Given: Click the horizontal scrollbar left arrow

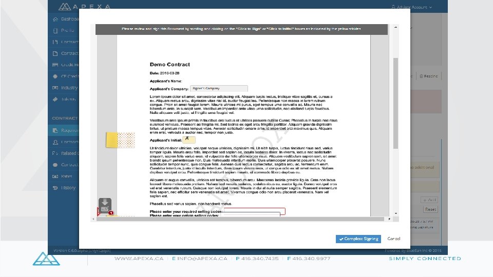Looking at the screenshot, I should (x=93, y=219).
